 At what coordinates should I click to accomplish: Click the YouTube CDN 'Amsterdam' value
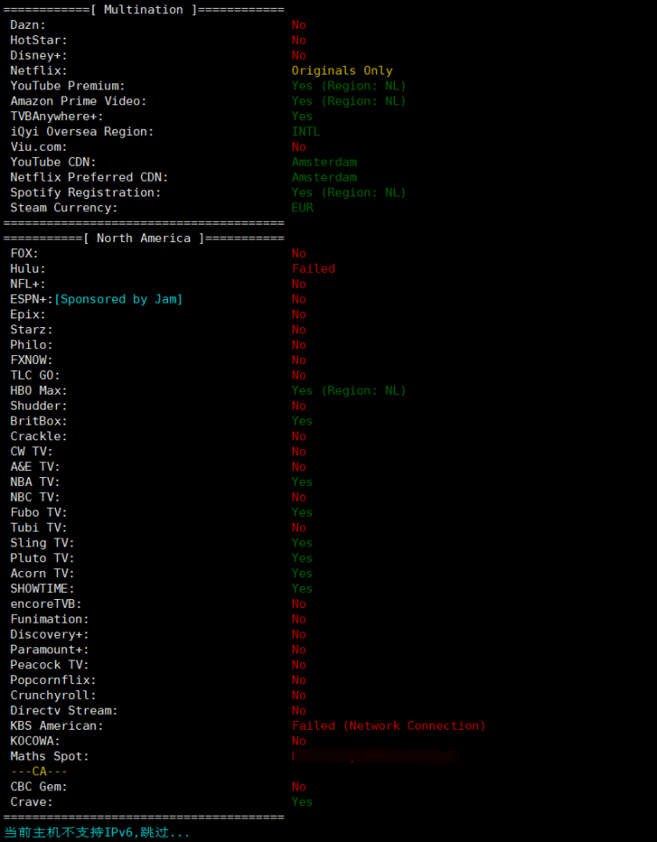(x=324, y=162)
